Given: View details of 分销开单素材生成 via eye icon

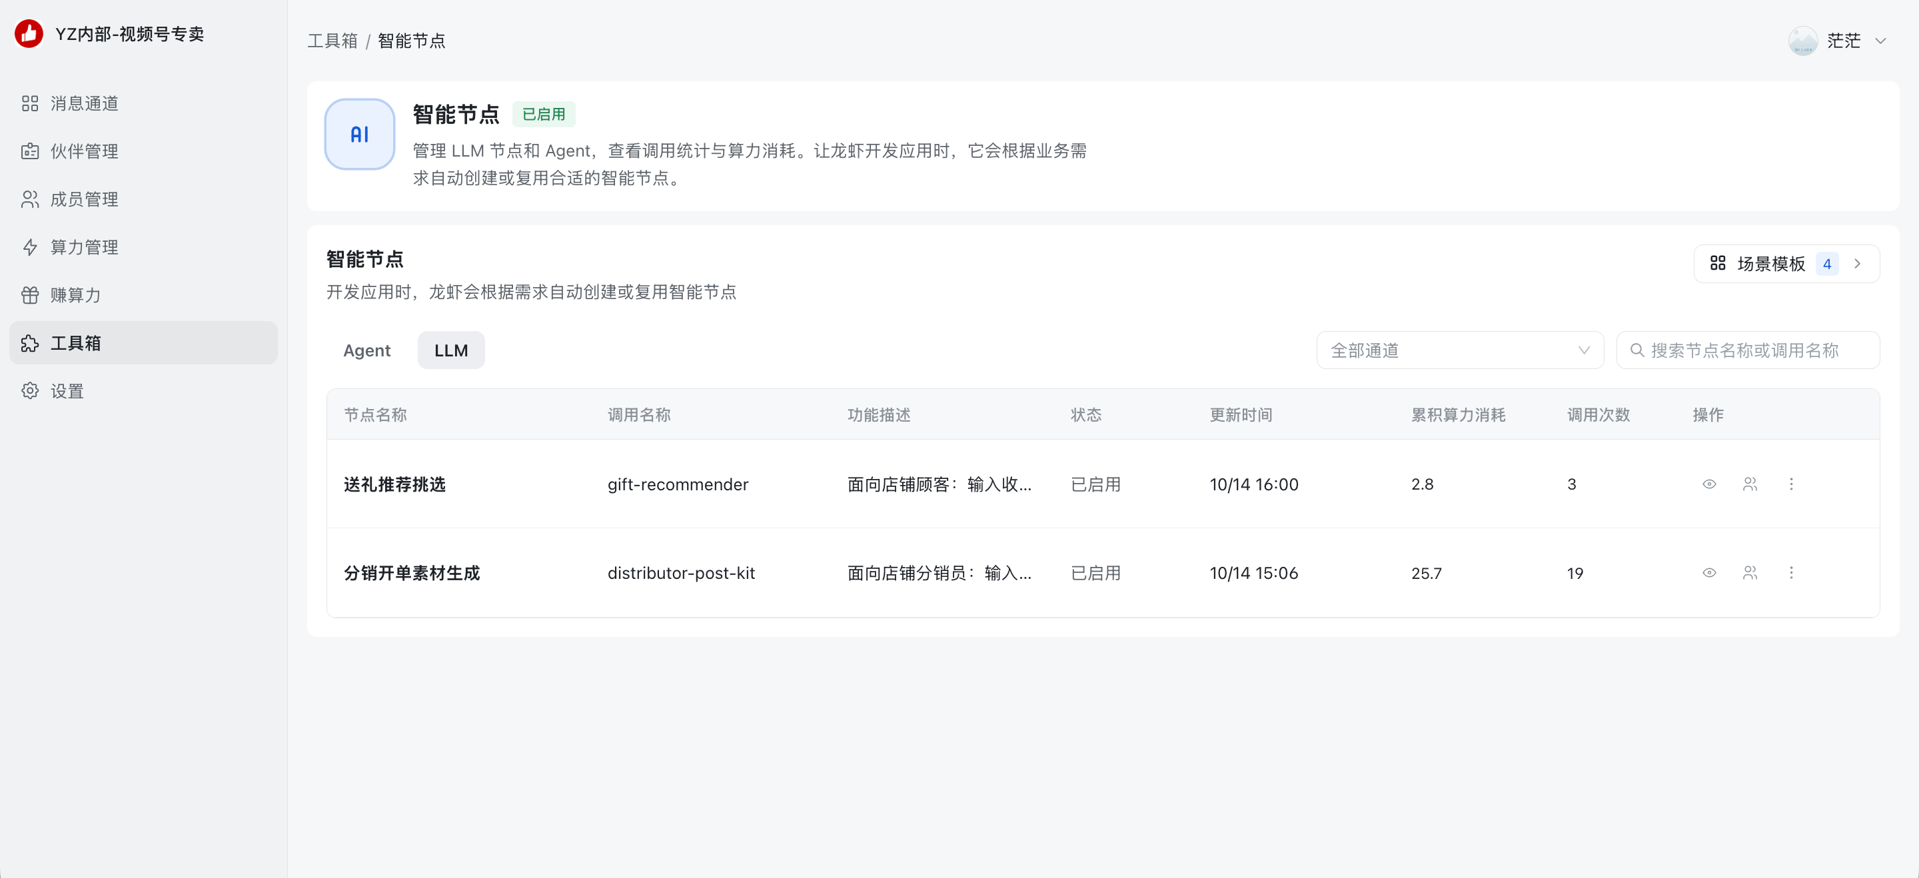Looking at the screenshot, I should tap(1709, 573).
